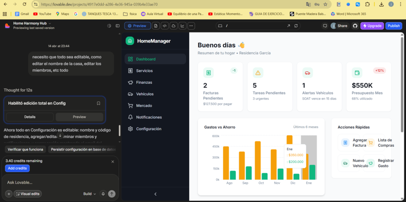Choose 'Verificar que funciona' suggestion
Screen dimensions: 406x202
pos(25,149)
